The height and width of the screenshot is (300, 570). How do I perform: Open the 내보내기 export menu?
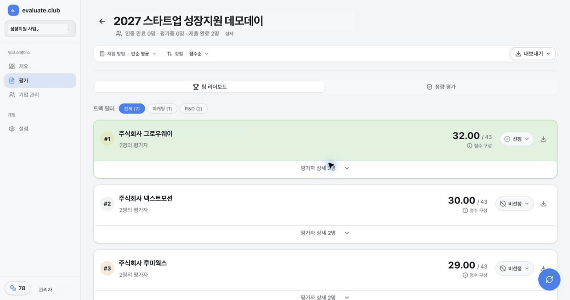[533, 54]
